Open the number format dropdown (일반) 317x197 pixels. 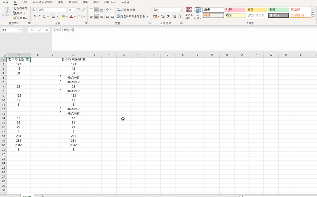pos(180,10)
